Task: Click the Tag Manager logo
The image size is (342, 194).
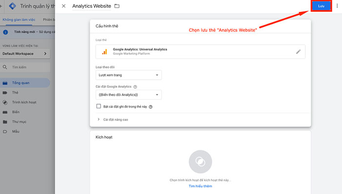Action: (x=12, y=6)
